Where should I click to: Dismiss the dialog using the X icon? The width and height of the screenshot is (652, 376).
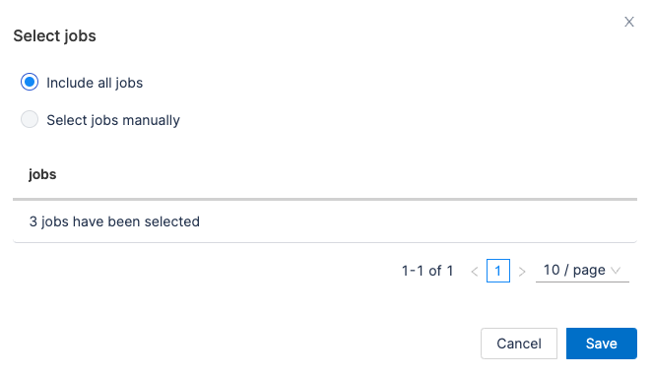pyautogui.click(x=628, y=22)
